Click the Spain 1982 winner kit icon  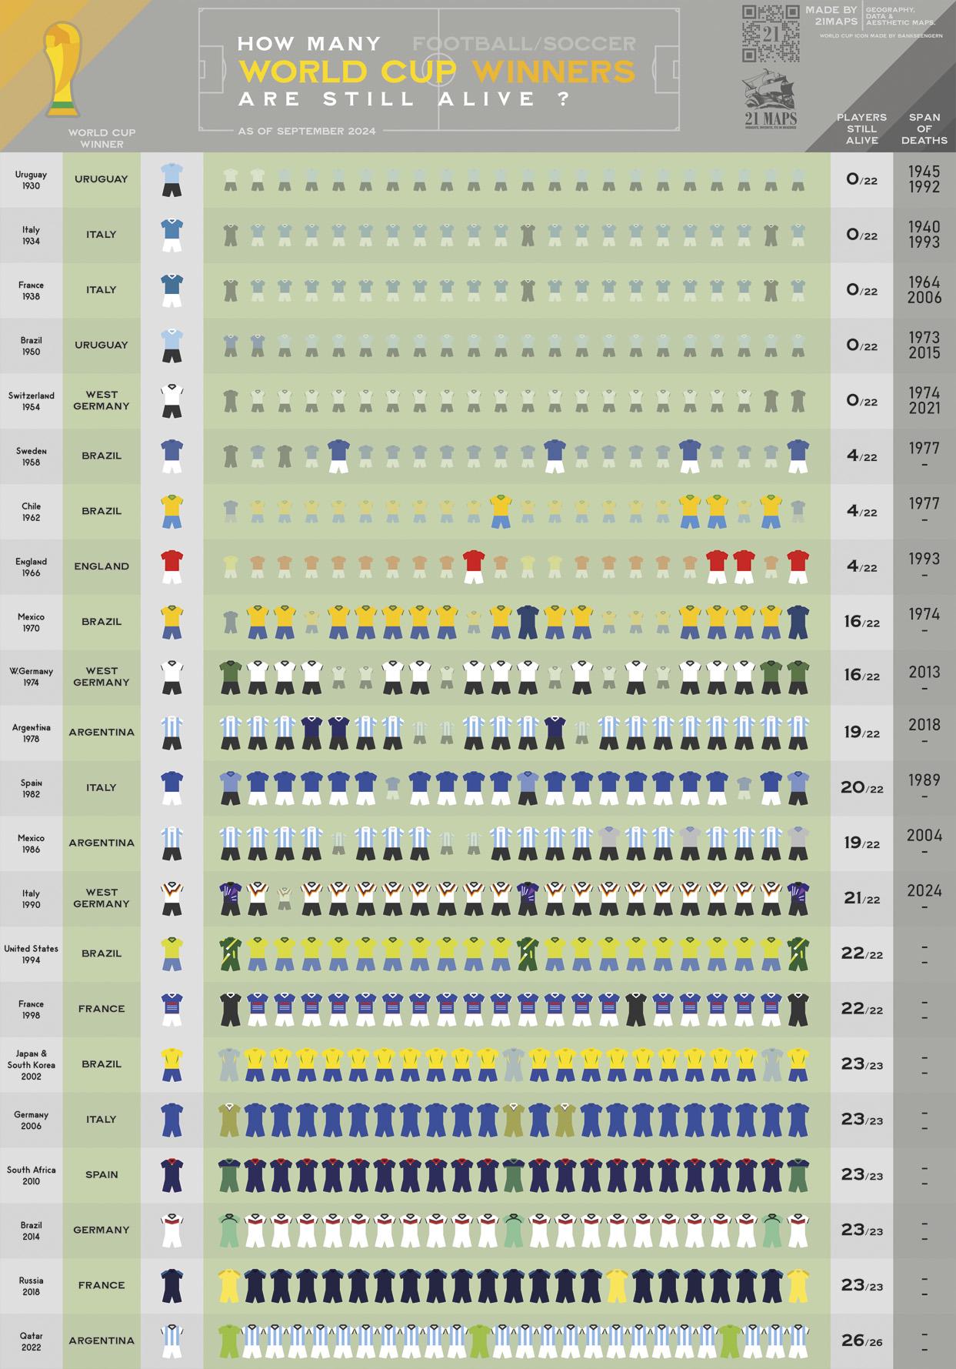point(172,788)
